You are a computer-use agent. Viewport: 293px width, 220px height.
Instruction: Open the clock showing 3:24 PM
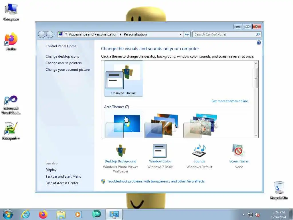pos(278,215)
